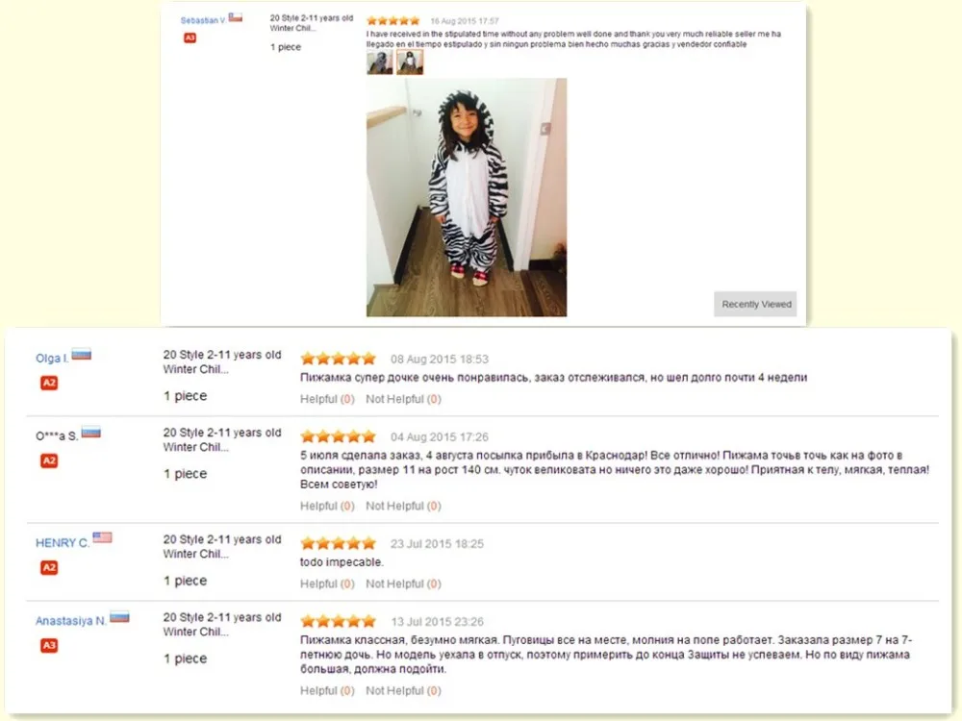Viewport: 962px width, 721px height.
Task: Click the A2 badge under HENRY C.
Action: point(49,568)
